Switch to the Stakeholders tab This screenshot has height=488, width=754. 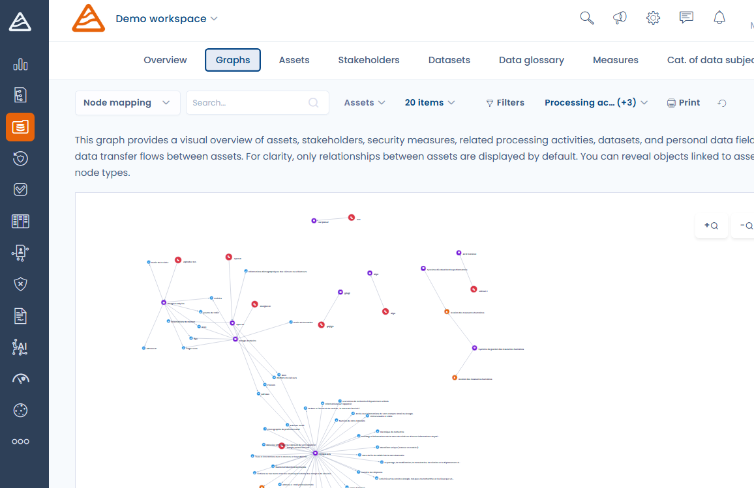pos(369,59)
